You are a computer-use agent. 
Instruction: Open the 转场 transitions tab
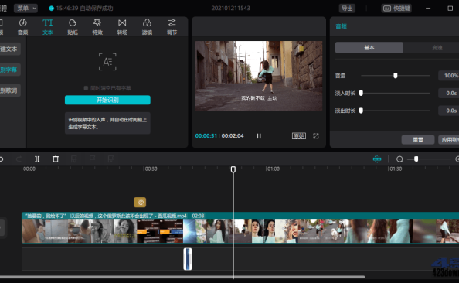122,26
